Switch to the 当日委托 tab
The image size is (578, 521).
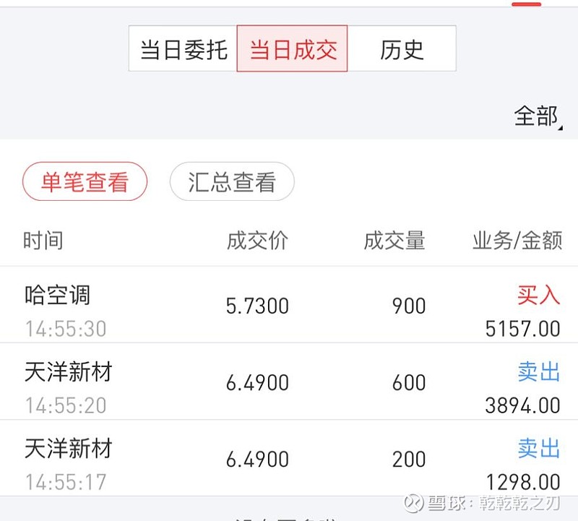[x=184, y=48]
